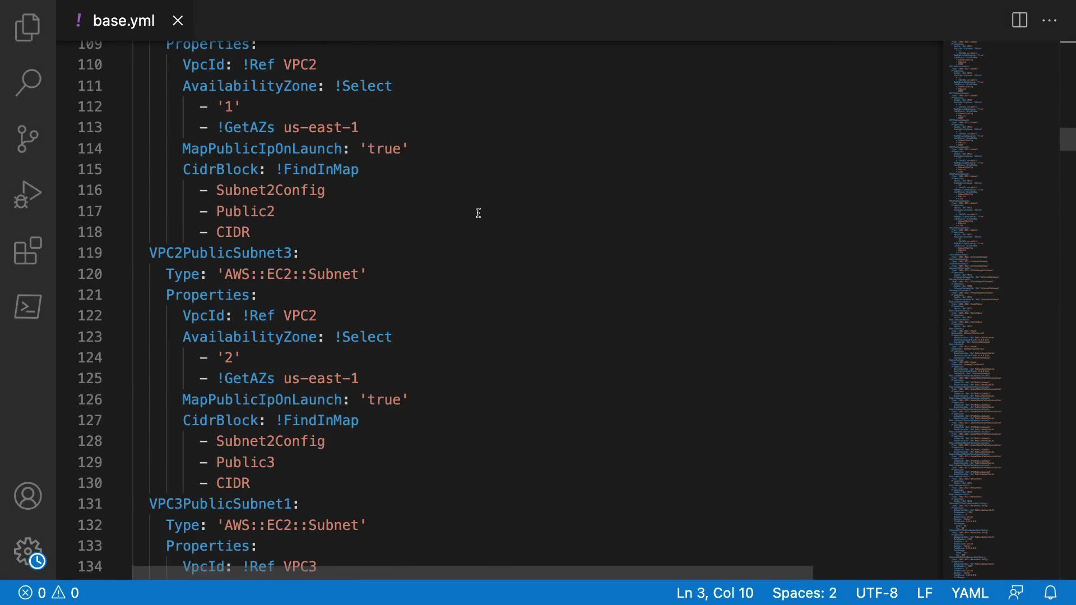Image resolution: width=1076 pixels, height=605 pixels.
Task: Show errors and warnings problems panel
Action: 49,593
